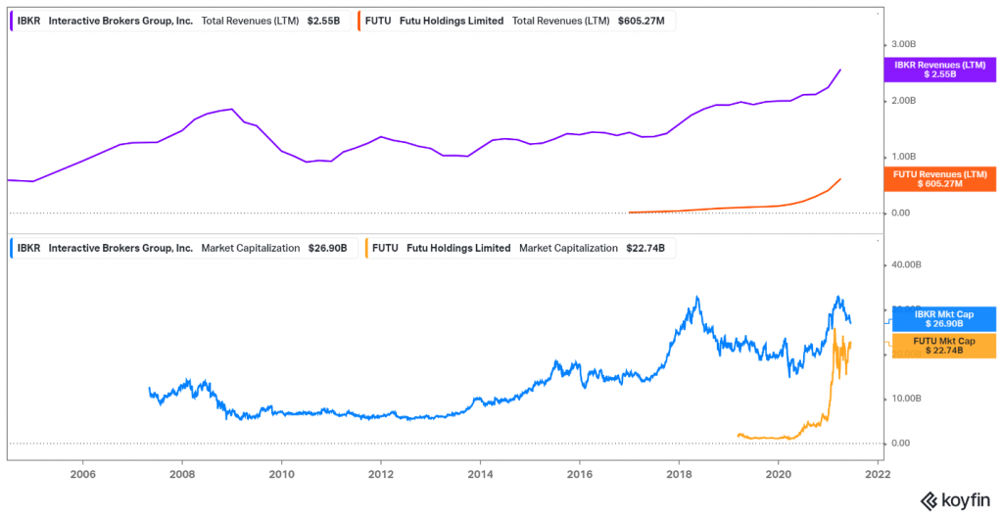The image size is (1003, 518).
Task: Click the $26.90B value in lower legend
Action: [x=326, y=248]
